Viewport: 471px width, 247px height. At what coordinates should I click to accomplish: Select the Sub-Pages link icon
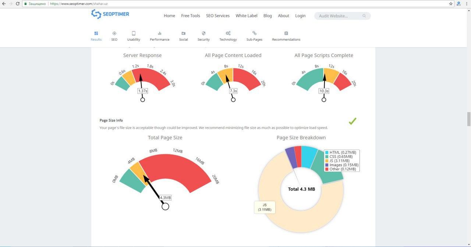tap(254, 33)
